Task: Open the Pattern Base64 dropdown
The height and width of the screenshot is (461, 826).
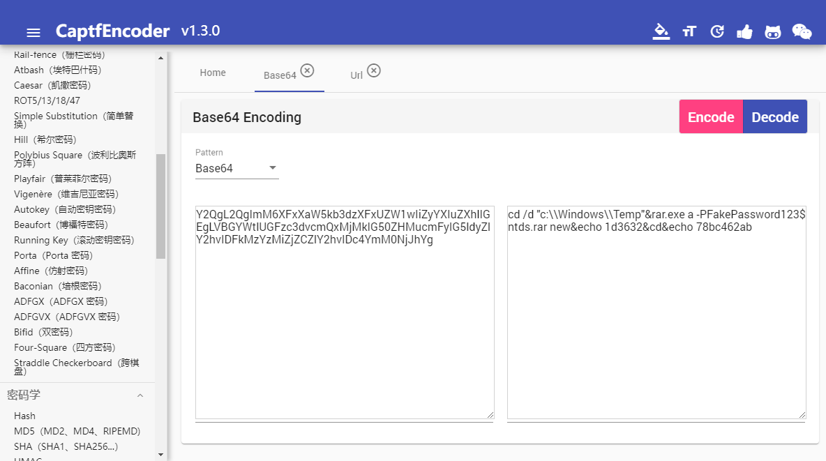Action: point(236,168)
